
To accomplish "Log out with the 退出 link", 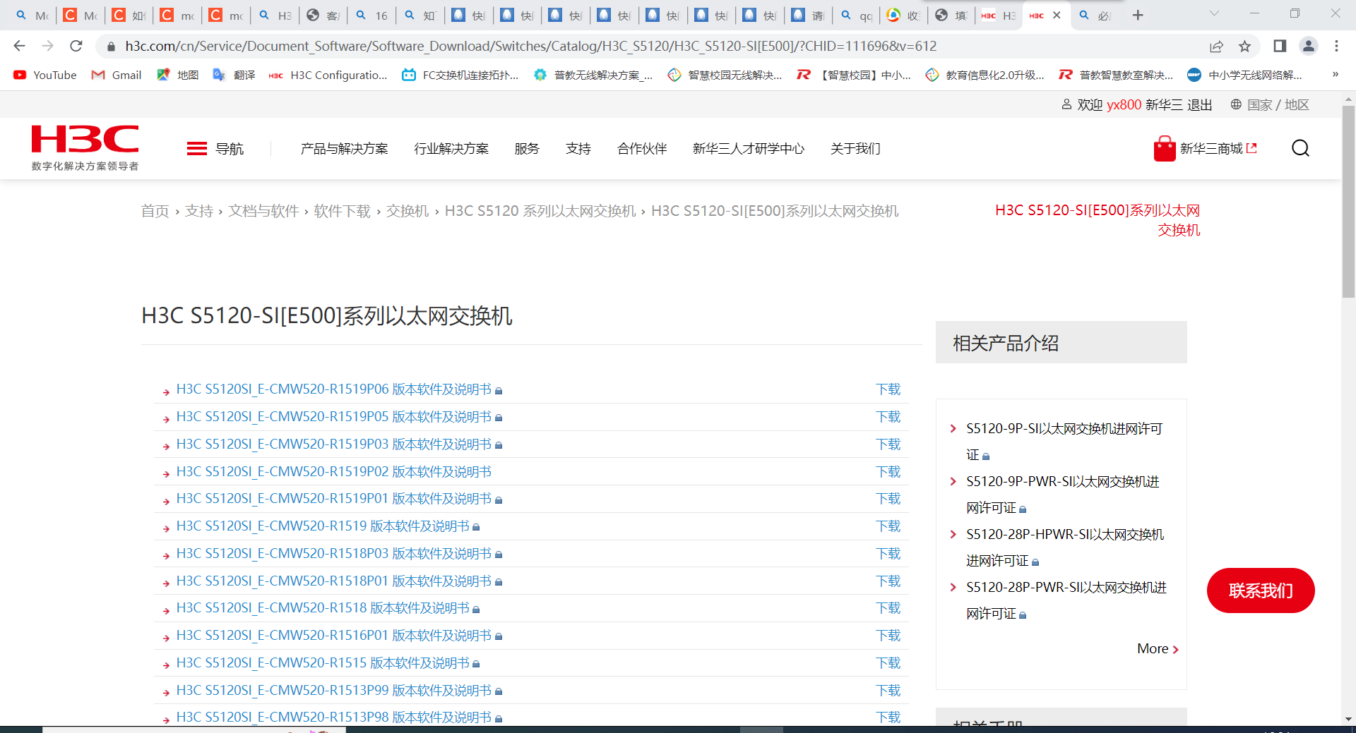I will pyautogui.click(x=1200, y=105).
